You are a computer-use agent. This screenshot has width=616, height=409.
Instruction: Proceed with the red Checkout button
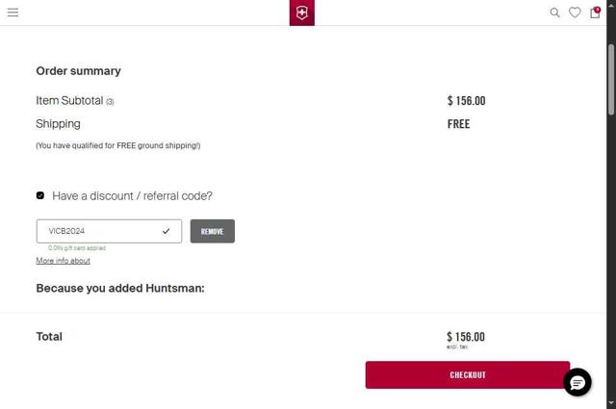(x=467, y=374)
